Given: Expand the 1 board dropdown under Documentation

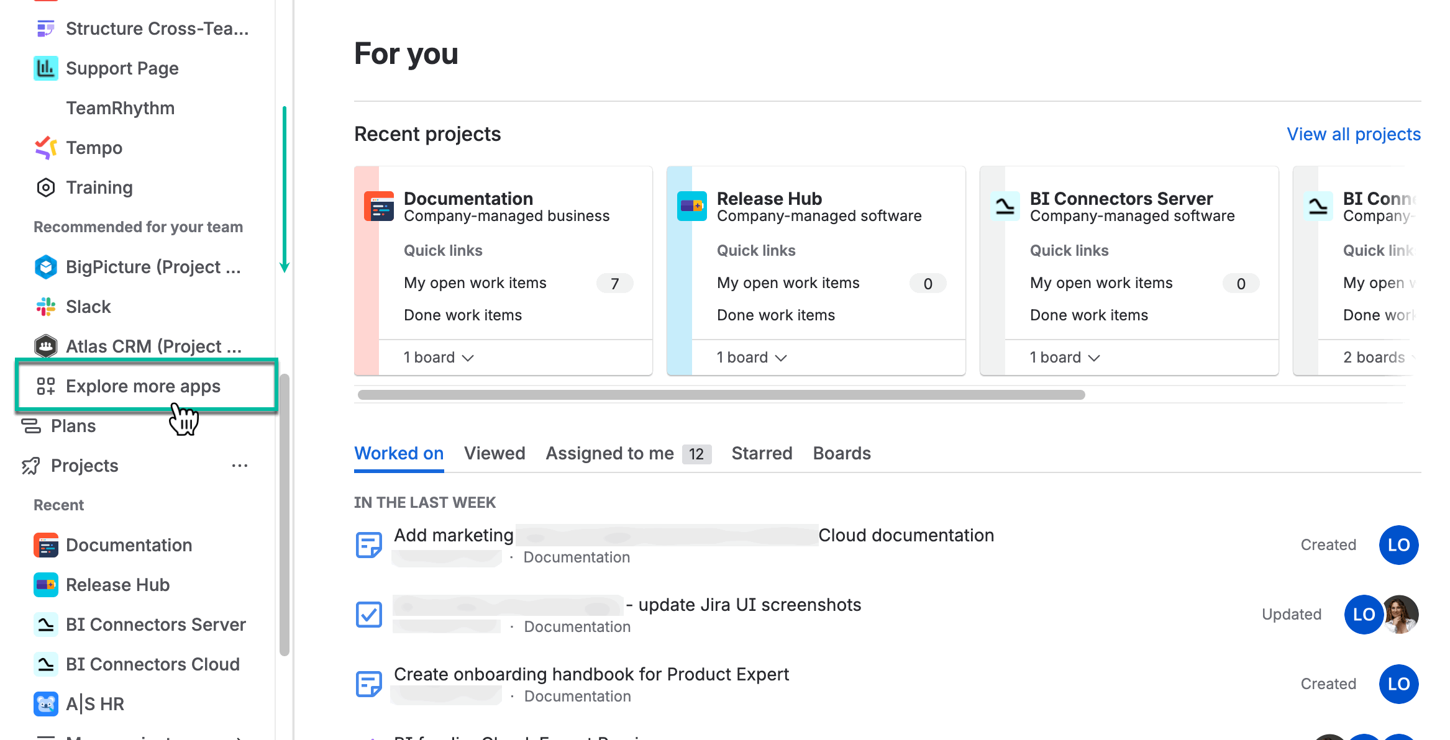Looking at the screenshot, I should click(439, 357).
